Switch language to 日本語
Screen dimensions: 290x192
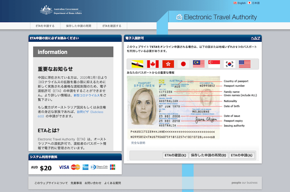click(x=256, y=3)
